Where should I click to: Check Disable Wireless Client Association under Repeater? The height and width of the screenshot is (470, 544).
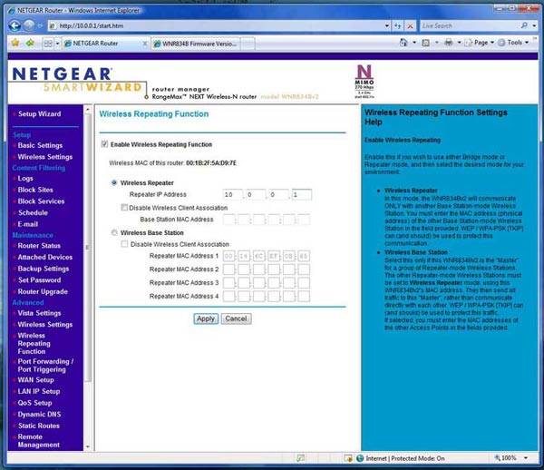point(124,208)
